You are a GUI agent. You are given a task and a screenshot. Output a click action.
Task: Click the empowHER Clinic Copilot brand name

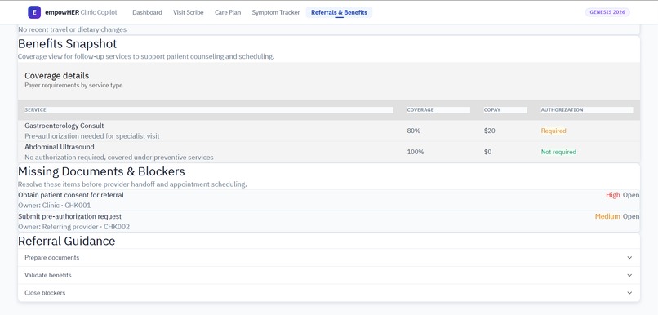[81, 12]
